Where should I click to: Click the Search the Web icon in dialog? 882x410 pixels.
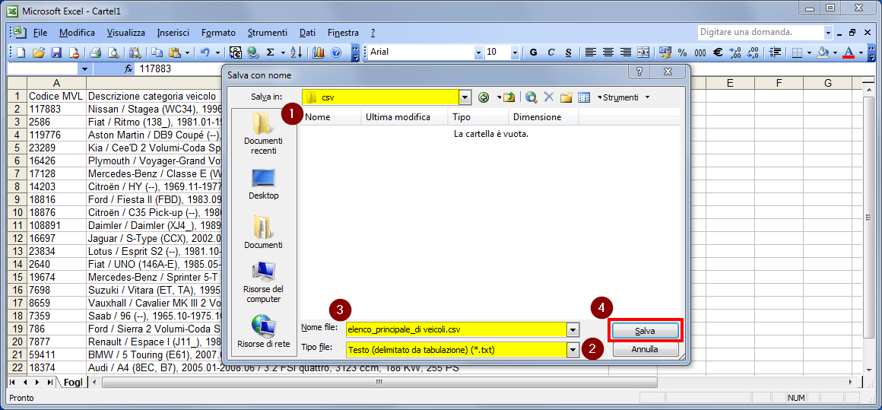click(x=531, y=97)
